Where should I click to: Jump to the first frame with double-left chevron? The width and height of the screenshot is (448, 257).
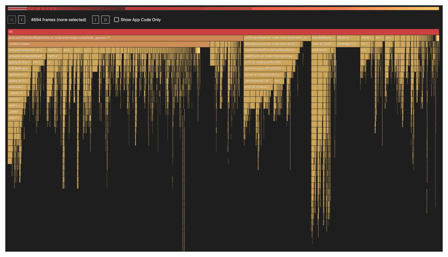(12, 20)
